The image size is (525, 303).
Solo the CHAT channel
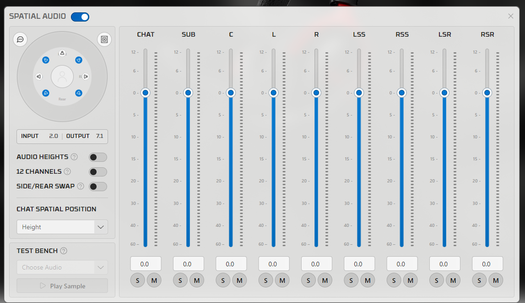138,281
